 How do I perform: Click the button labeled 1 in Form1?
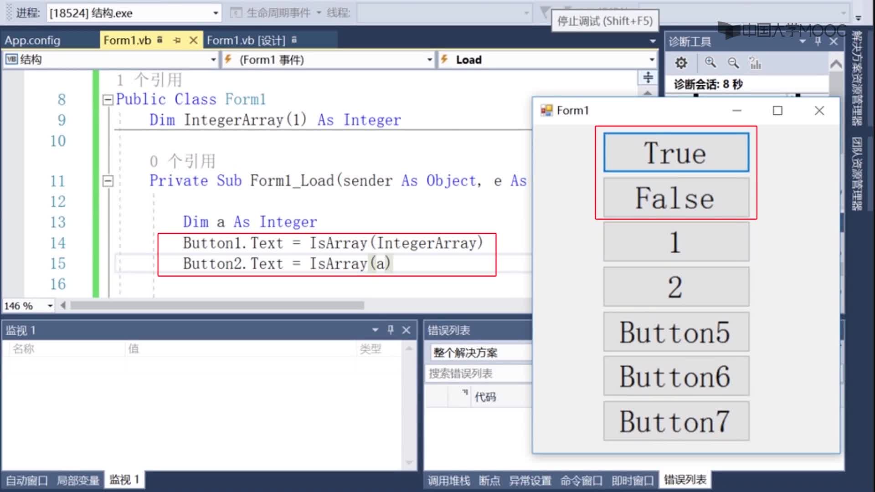click(676, 242)
